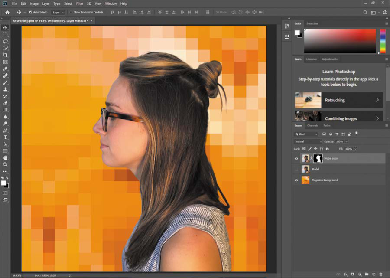390x278 pixels.
Task: Activate the Zoom tool in toolbar
Action: coord(6,164)
